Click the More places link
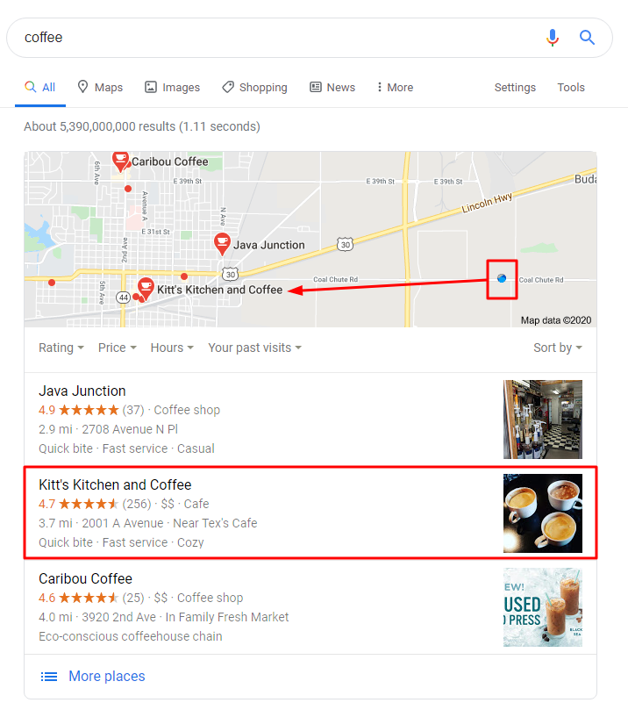 point(107,676)
